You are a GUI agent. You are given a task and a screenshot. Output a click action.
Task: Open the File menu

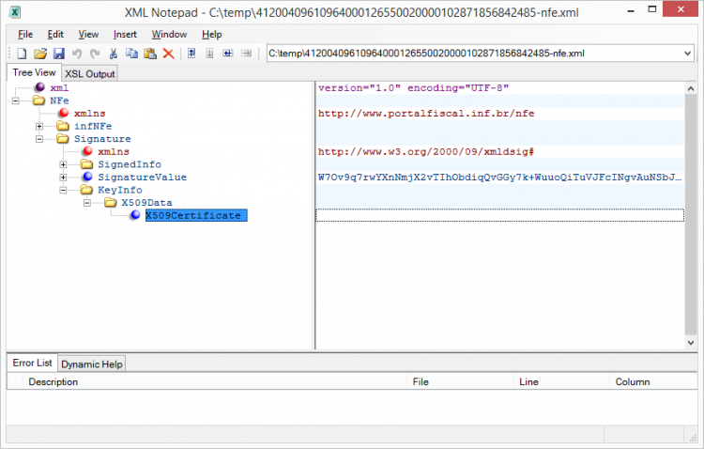tap(25, 34)
